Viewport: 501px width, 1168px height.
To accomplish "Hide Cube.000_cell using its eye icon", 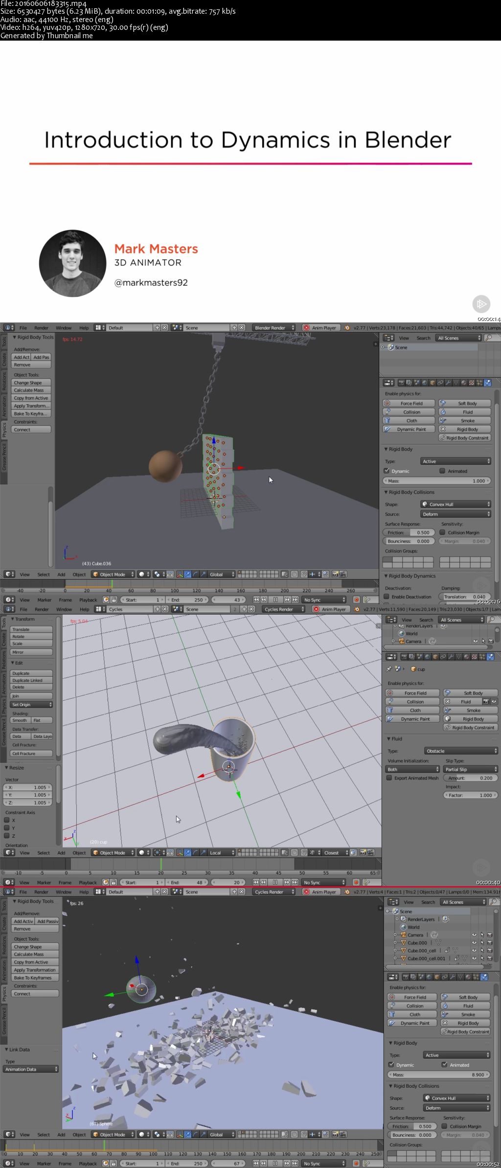I will [x=474, y=950].
